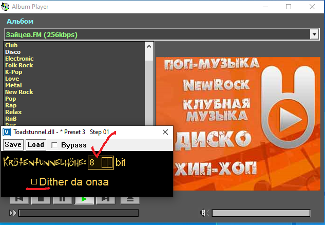This screenshot has height=225, width=325.
Task: Click the stop playback button
Action: pos(41,200)
